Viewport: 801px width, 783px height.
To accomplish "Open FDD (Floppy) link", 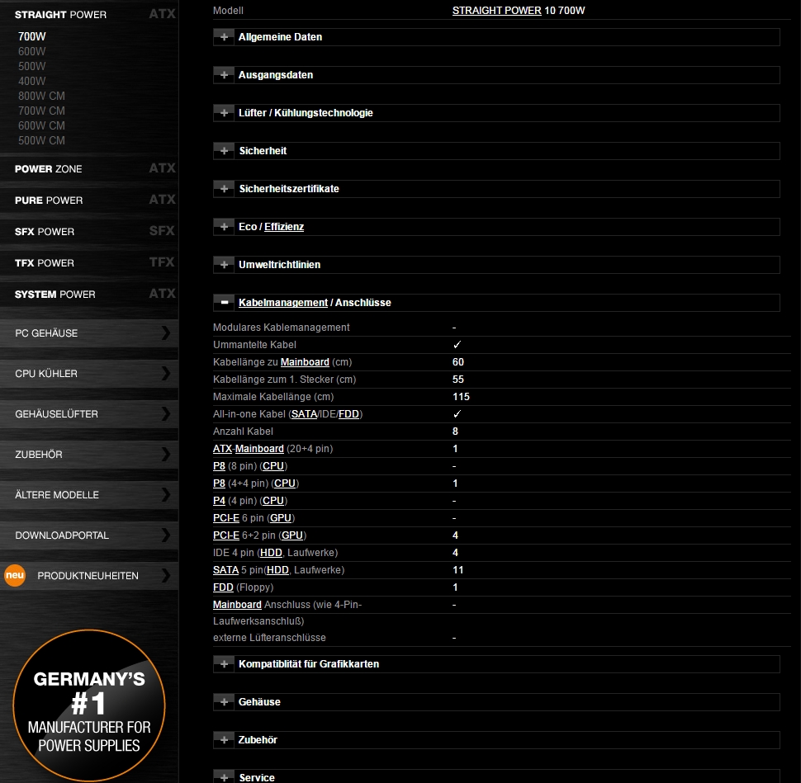I will 223,587.
